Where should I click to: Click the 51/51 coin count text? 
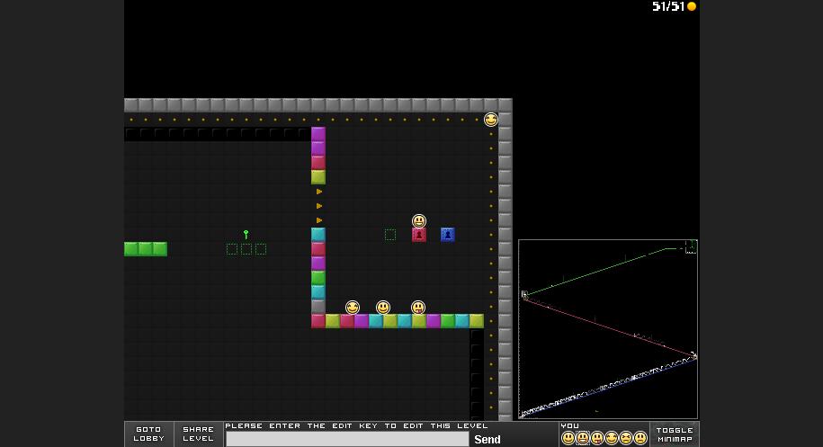click(668, 6)
